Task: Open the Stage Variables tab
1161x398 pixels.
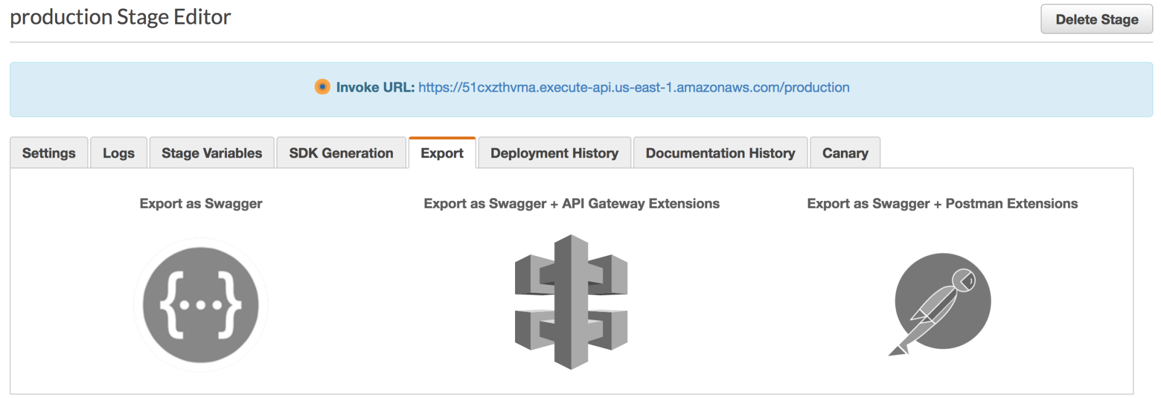Action: click(212, 153)
